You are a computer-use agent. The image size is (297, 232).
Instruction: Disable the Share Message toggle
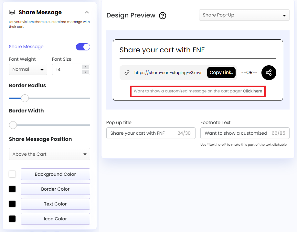pyautogui.click(x=83, y=47)
